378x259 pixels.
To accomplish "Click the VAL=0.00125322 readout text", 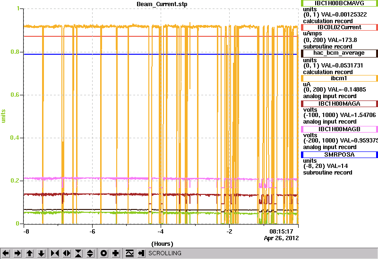I will (344, 15).
